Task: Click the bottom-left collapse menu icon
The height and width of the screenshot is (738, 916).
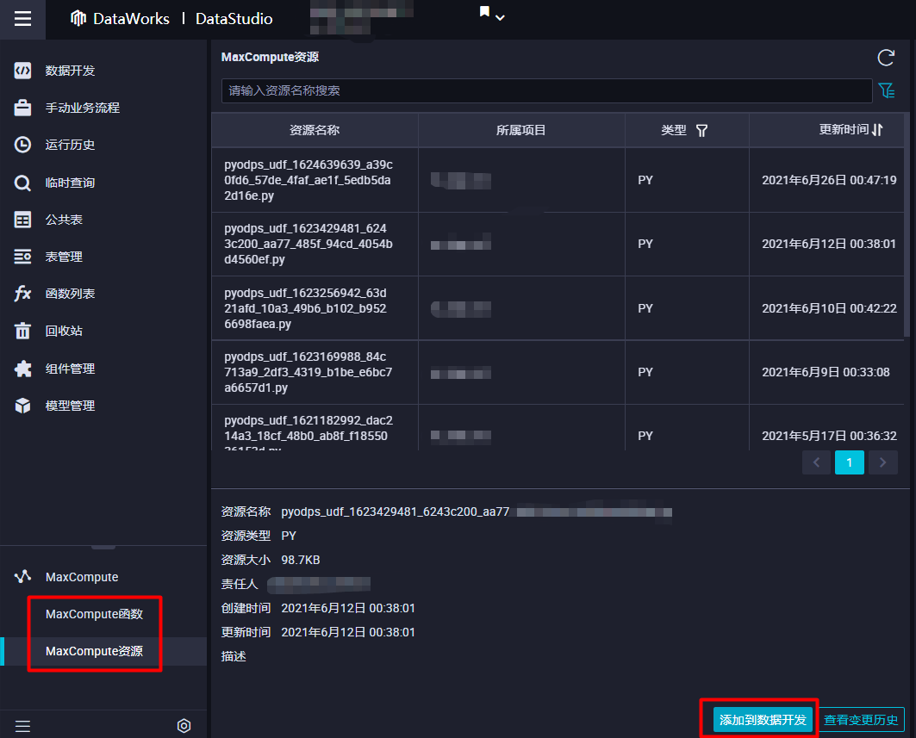Action: click(22, 726)
